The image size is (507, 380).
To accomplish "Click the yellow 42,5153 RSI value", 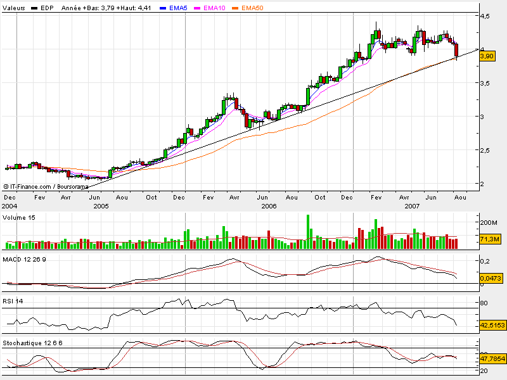I will click(492, 325).
